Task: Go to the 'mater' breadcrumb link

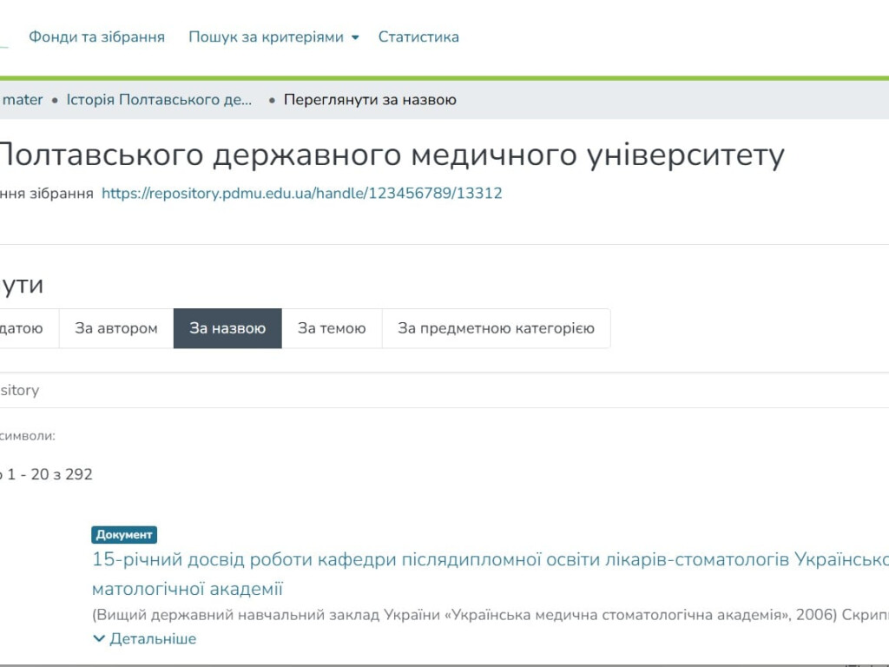Action: pyautogui.click(x=23, y=100)
